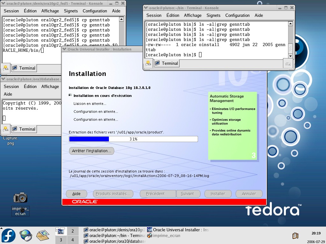Open Configuration menu in ora10gr2_fed5 Konsole

point(95,11)
